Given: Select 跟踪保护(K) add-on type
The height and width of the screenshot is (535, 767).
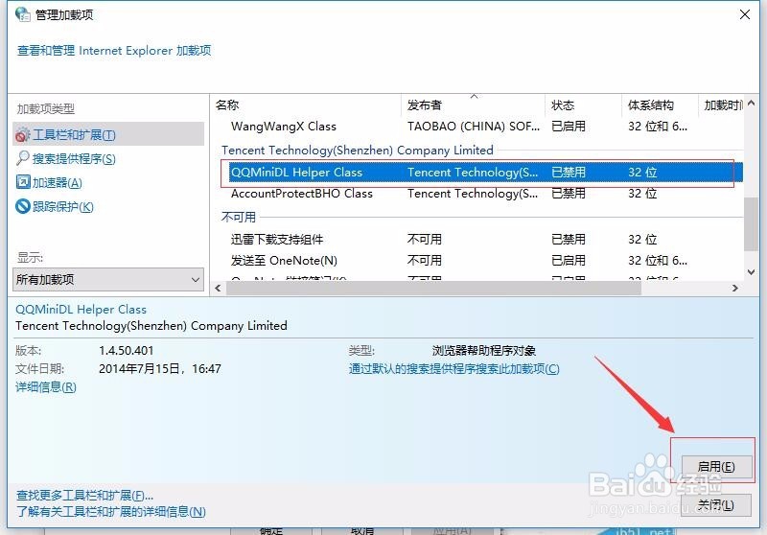Looking at the screenshot, I should [62, 206].
